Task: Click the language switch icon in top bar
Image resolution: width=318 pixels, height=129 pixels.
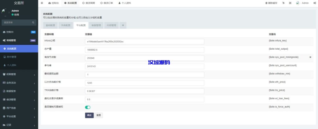Action: tap(283, 3)
